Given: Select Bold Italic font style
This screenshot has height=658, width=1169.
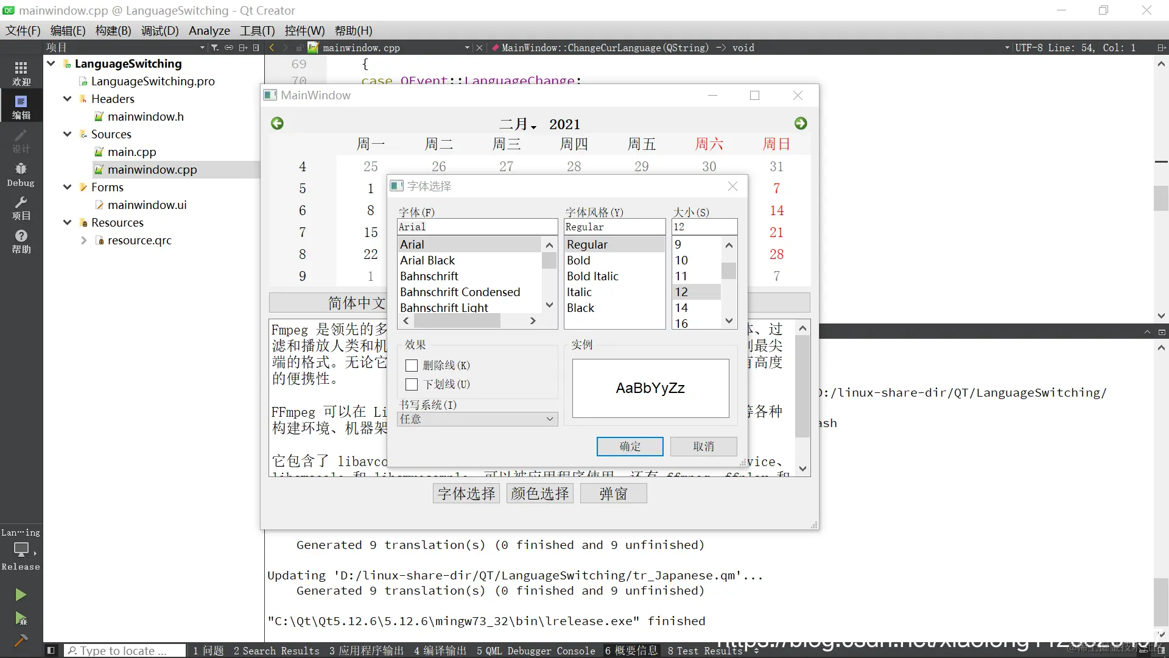Looking at the screenshot, I should click(592, 276).
